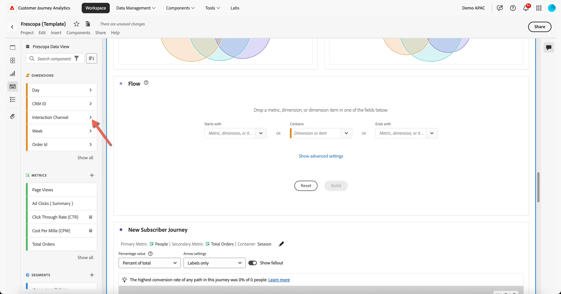
Task: Open the Panels icon in left rail
Action: pyautogui.click(x=12, y=47)
